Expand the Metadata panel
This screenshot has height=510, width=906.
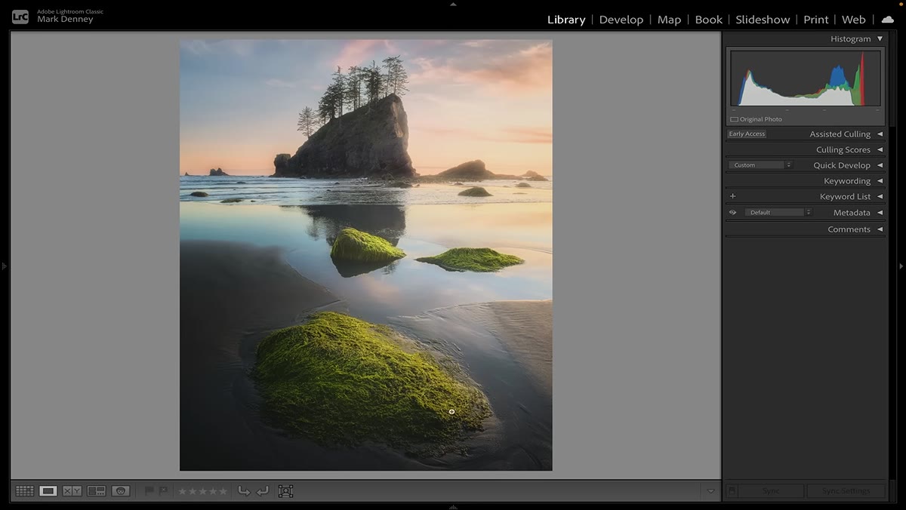tap(880, 213)
